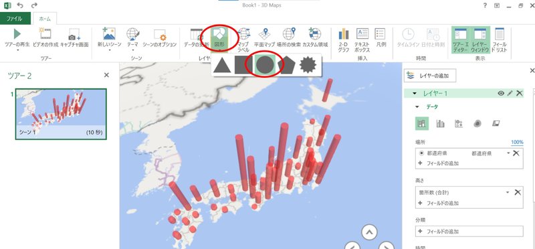Open 箇所数 (合計) aggregation dropdown
535x249 pixels.
tap(508, 192)
